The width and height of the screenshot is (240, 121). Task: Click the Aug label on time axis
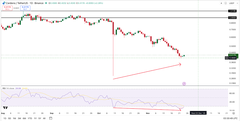(x=3, y=113)
